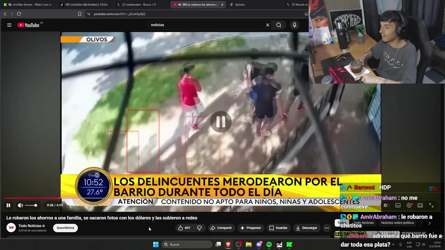Click the video title text
Viewport: 445px width, 250px height.
coord(102,218)
